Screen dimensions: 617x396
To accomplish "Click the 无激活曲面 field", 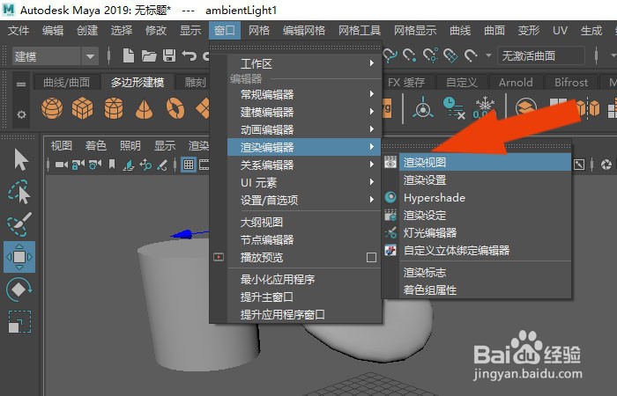I will pyautogui.click(x=540, y=55).
